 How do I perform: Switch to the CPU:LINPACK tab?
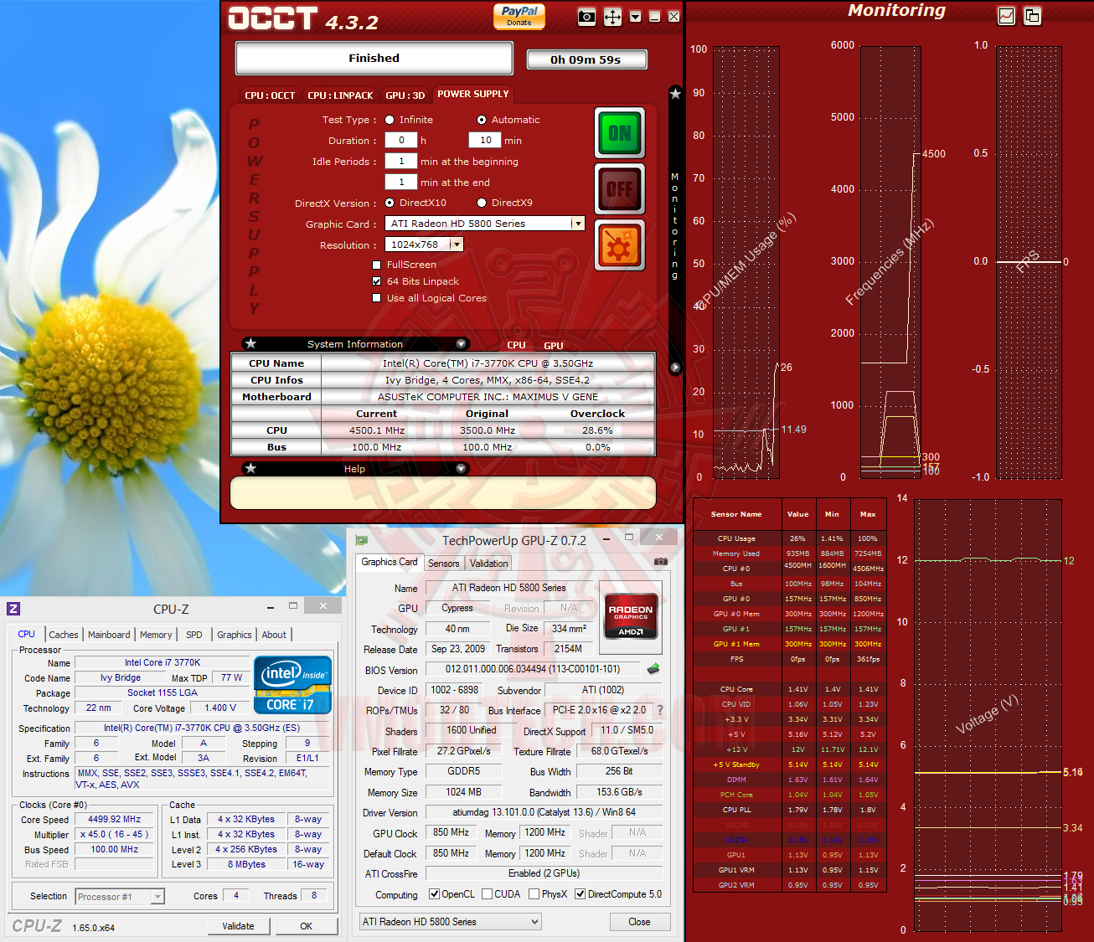[x=340, y=95]
